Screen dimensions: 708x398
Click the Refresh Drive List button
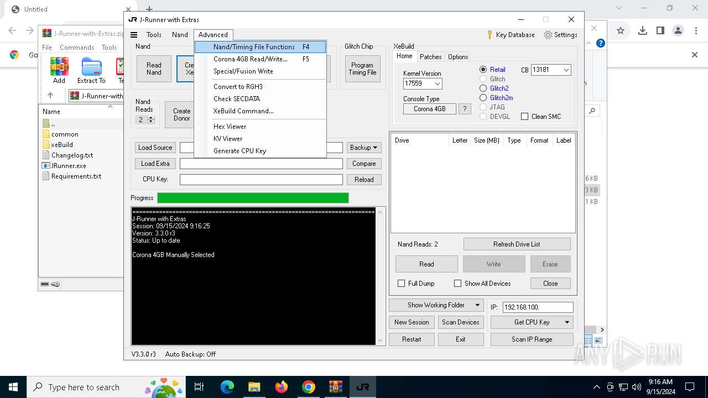pyautogui.click(x=517, y=244)
